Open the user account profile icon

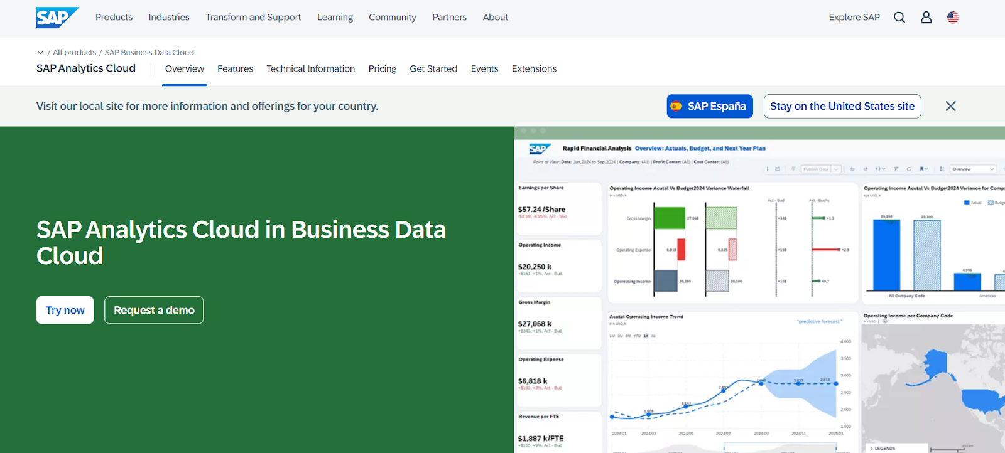pyautogui.click(x=926, y=18)
